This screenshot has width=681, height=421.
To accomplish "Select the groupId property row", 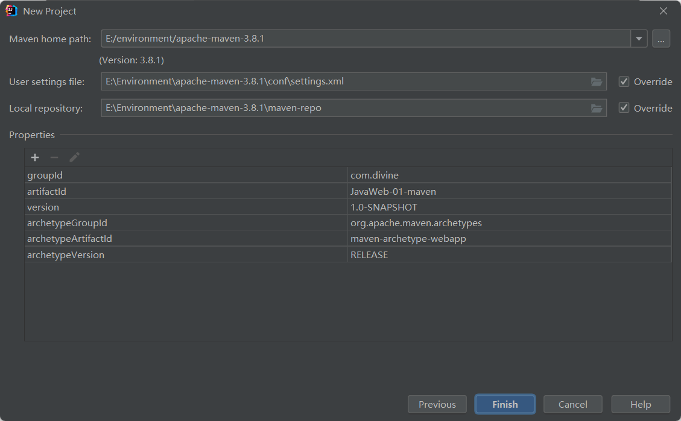I will (x=348, y=175).
